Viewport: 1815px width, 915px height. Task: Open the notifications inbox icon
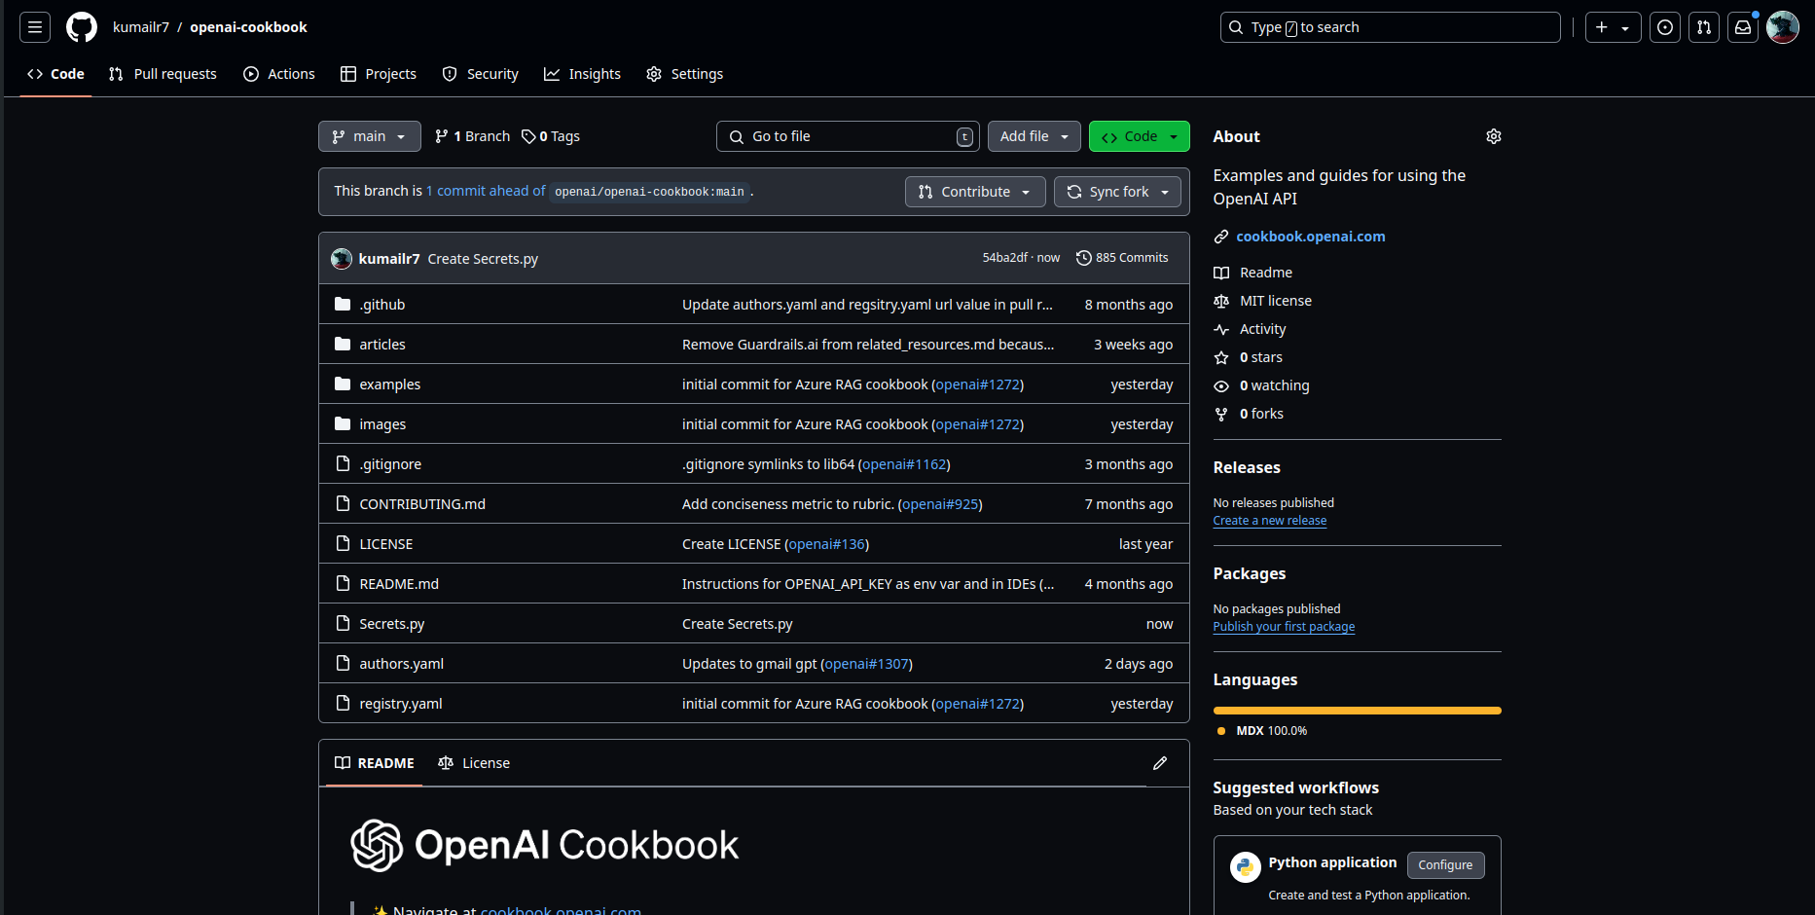pyautogui.click(x=1743, y=27)
